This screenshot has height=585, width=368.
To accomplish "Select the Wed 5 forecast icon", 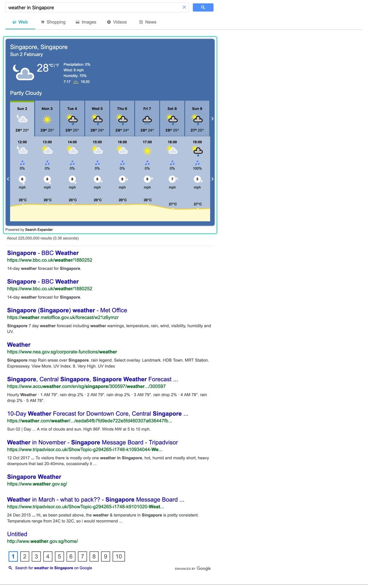I will (97, 119).
